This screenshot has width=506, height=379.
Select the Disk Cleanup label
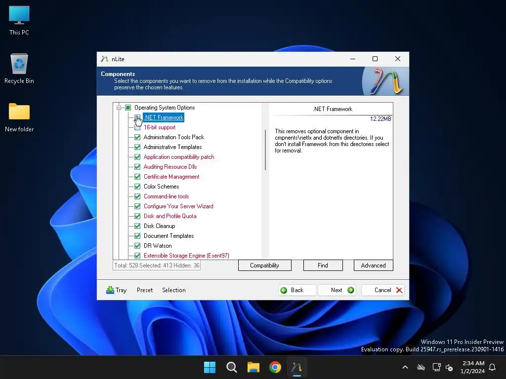[160, 226]
